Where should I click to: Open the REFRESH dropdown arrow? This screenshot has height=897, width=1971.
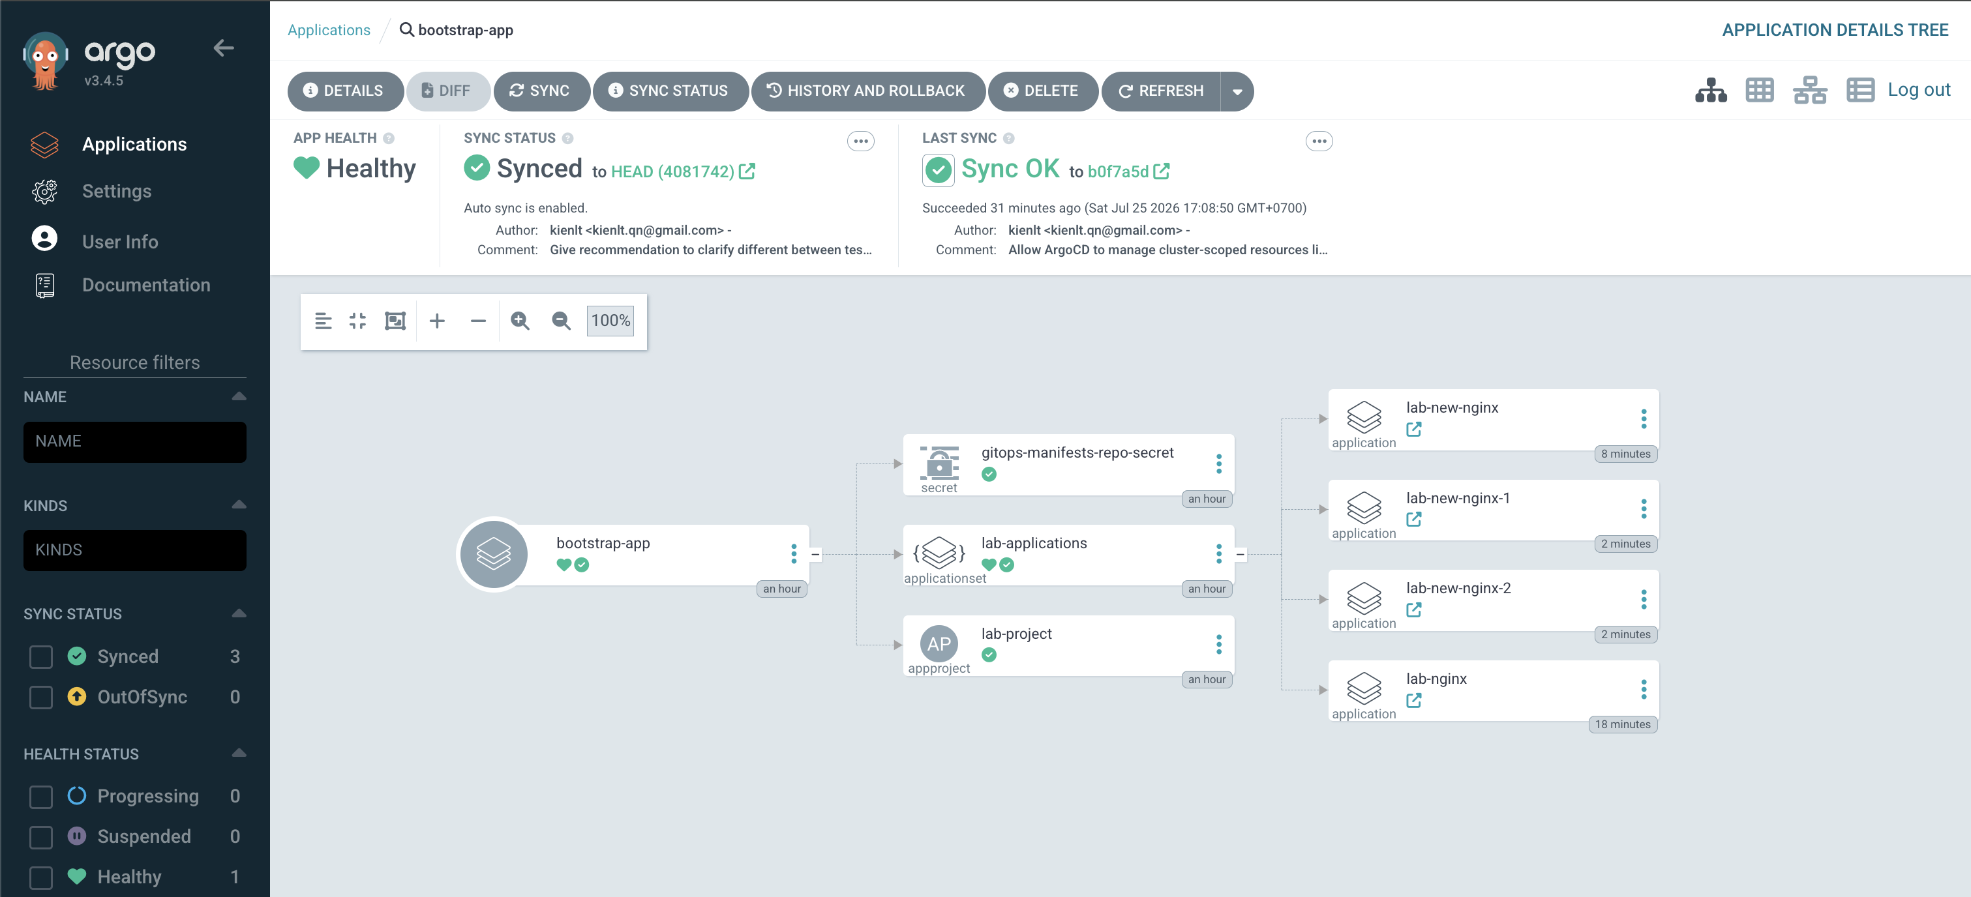click(x=1237, y=91)
